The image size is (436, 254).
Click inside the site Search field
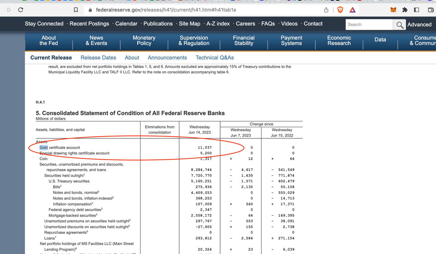tap(368, 24)
